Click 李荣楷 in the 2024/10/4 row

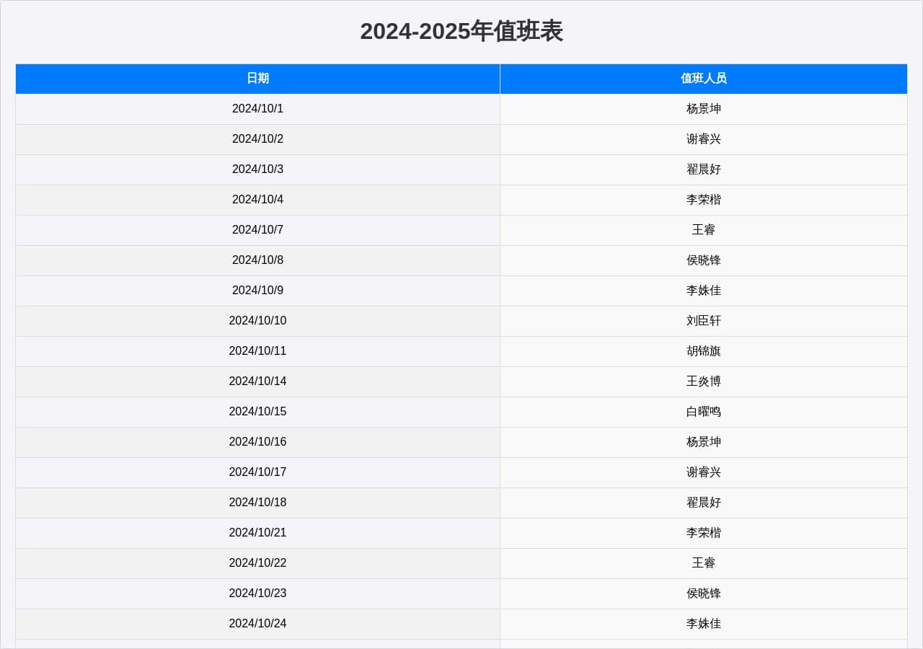(704, 200)
